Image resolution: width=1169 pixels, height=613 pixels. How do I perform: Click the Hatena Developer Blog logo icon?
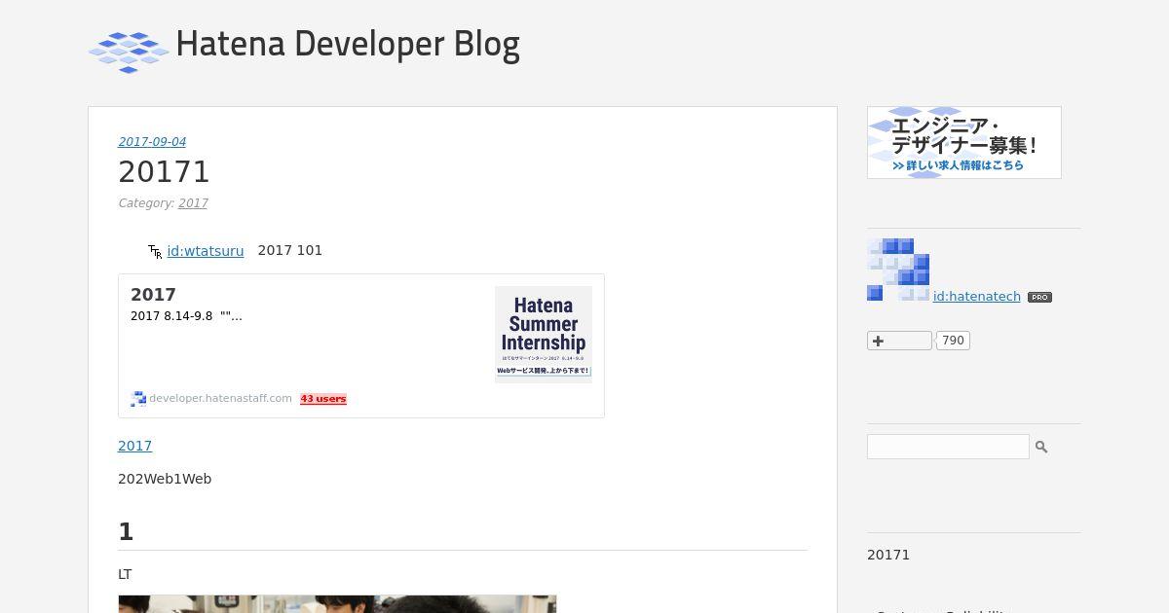tap(129, 52)
